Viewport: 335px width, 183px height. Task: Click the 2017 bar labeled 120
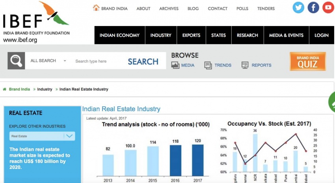(197, 160)
